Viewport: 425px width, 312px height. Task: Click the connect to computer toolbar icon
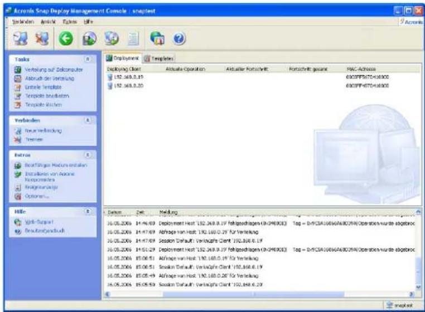point(21,38)
